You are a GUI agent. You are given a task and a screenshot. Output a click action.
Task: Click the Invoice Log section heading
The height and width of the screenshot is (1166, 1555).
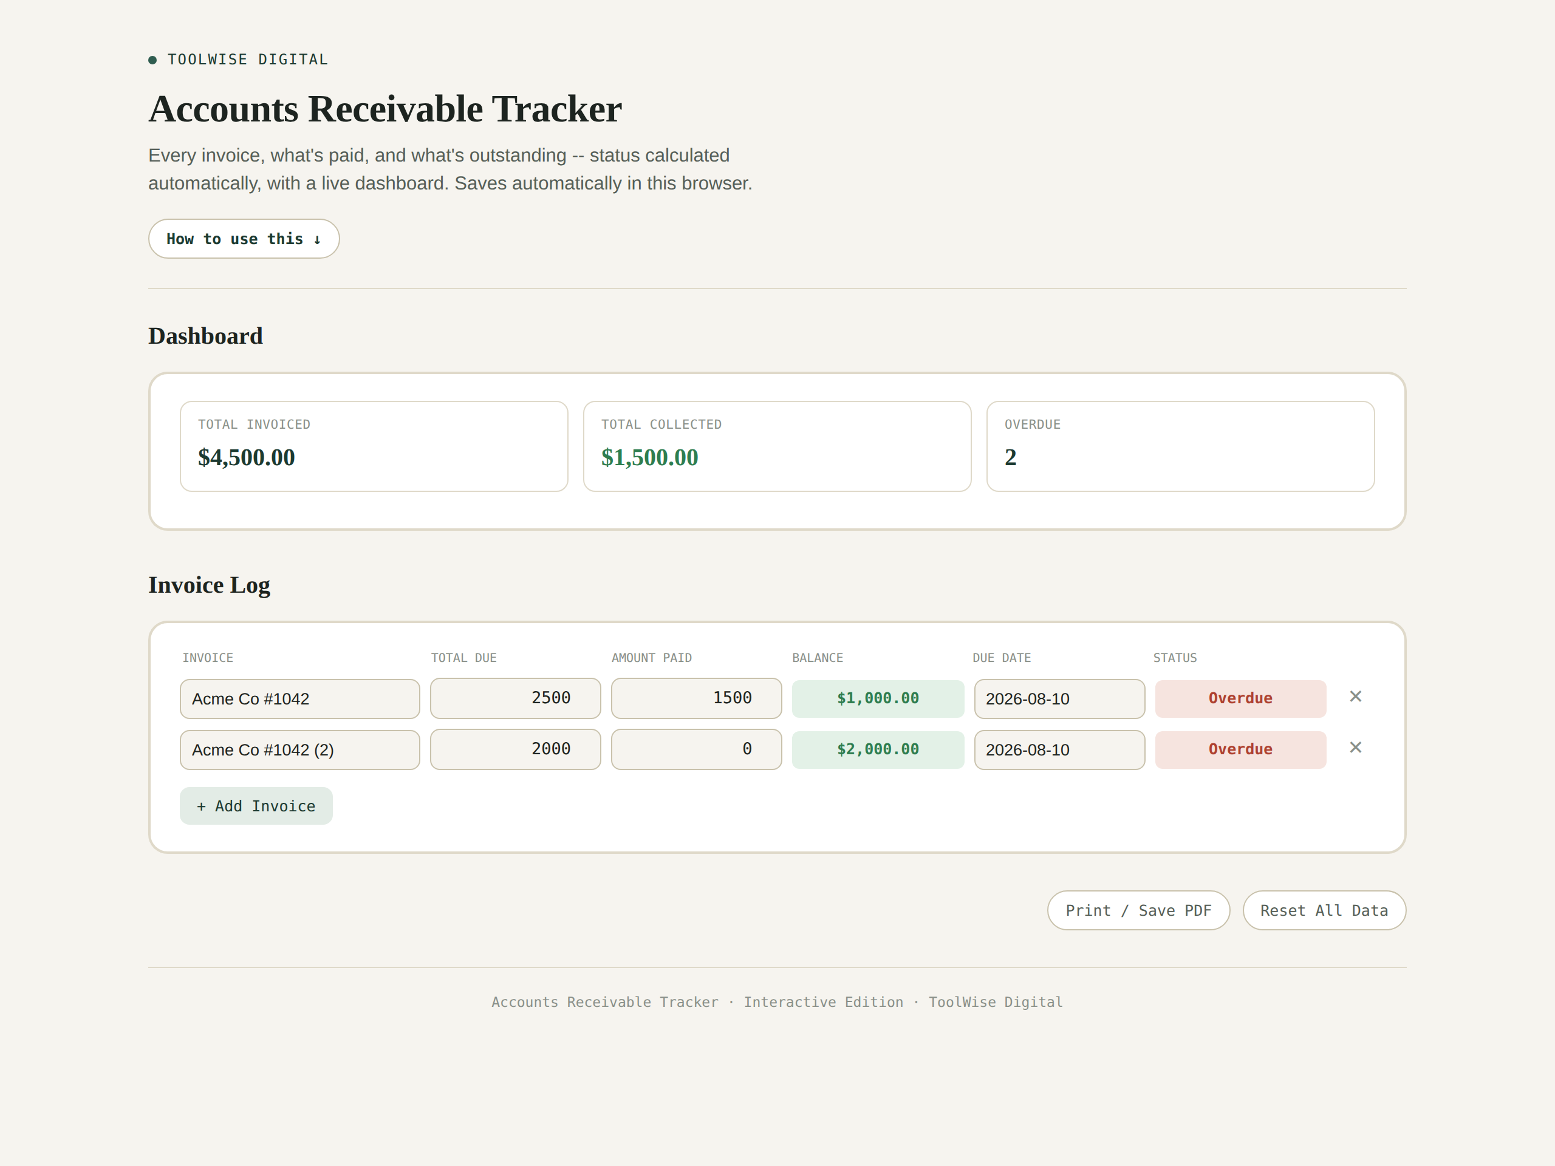click(x=209, y=585)
